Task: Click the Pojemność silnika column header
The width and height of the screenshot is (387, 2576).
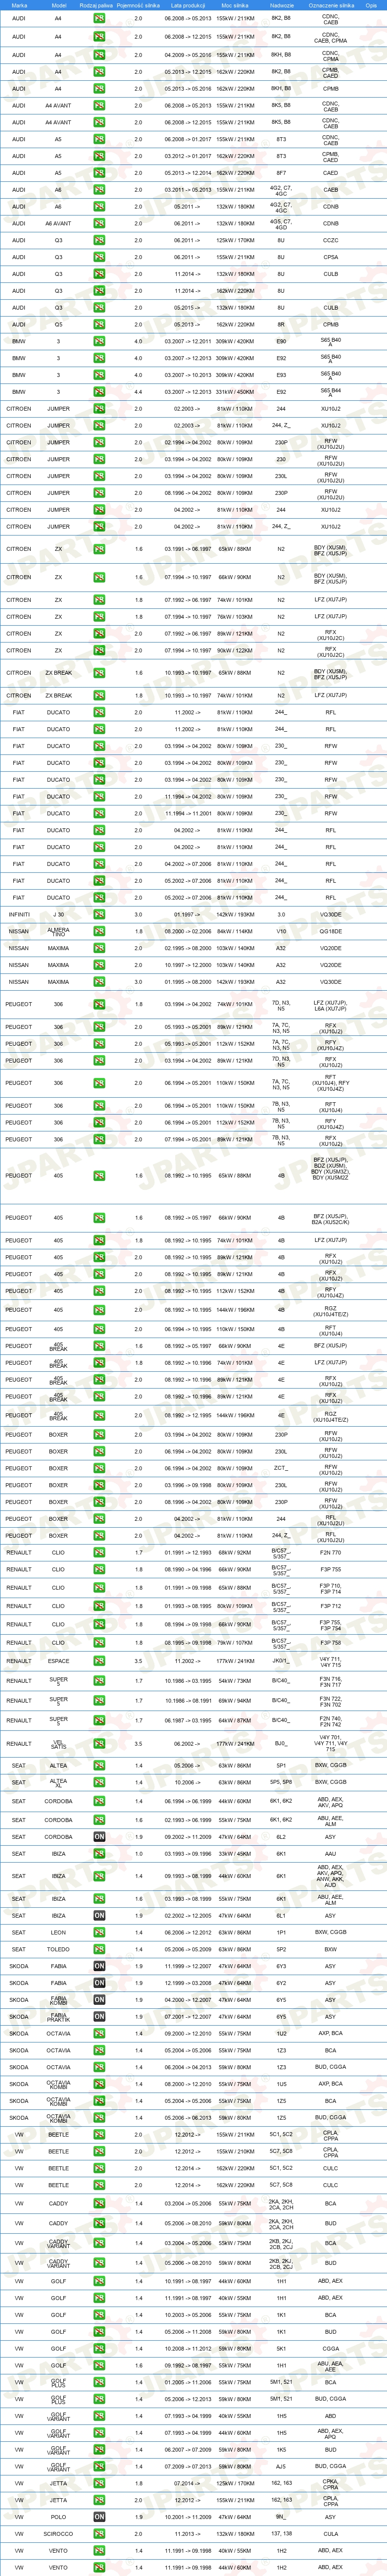Action: click(x=138, y=5)
